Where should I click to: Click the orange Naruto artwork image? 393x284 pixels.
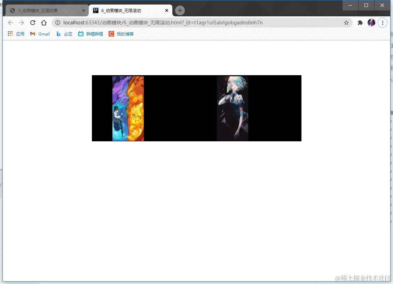click(x=128, y=108)
